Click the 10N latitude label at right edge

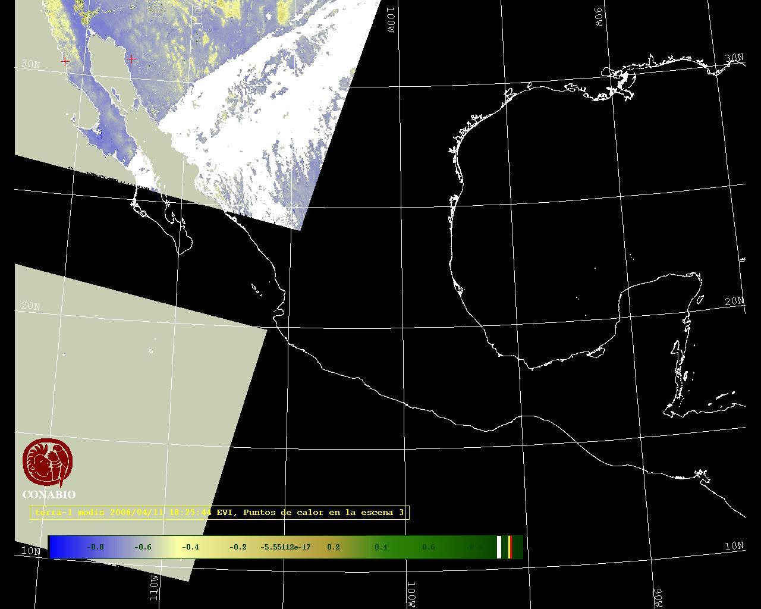tap(735, 546)
